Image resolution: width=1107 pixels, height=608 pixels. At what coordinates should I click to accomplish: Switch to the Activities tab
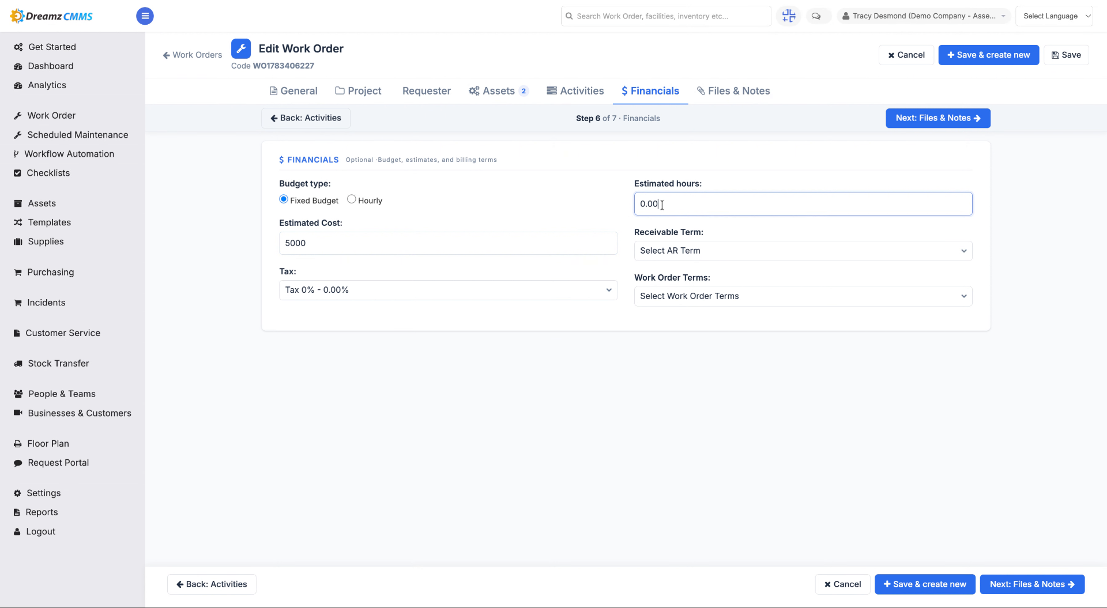coord(575,91)
